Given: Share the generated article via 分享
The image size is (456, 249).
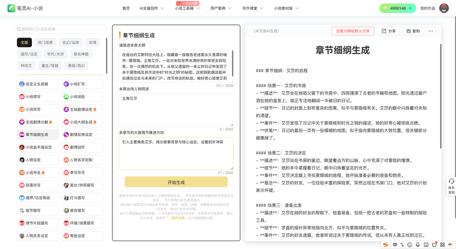Looking at the screenshot, I should click(x=389, y=31).
